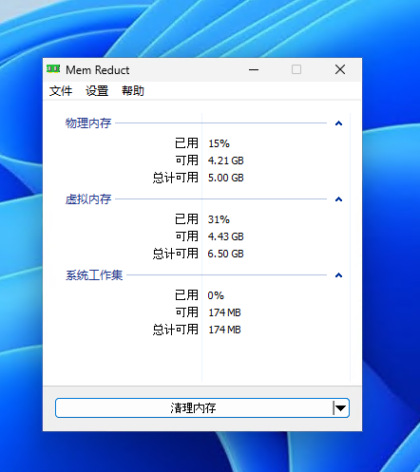Collapse the 系统工作集 section chevron
This screenshot has height=472, width=420.
(338, 275)
